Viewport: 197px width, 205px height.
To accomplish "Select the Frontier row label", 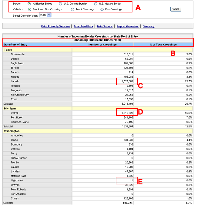I will (x=15, y=163).
